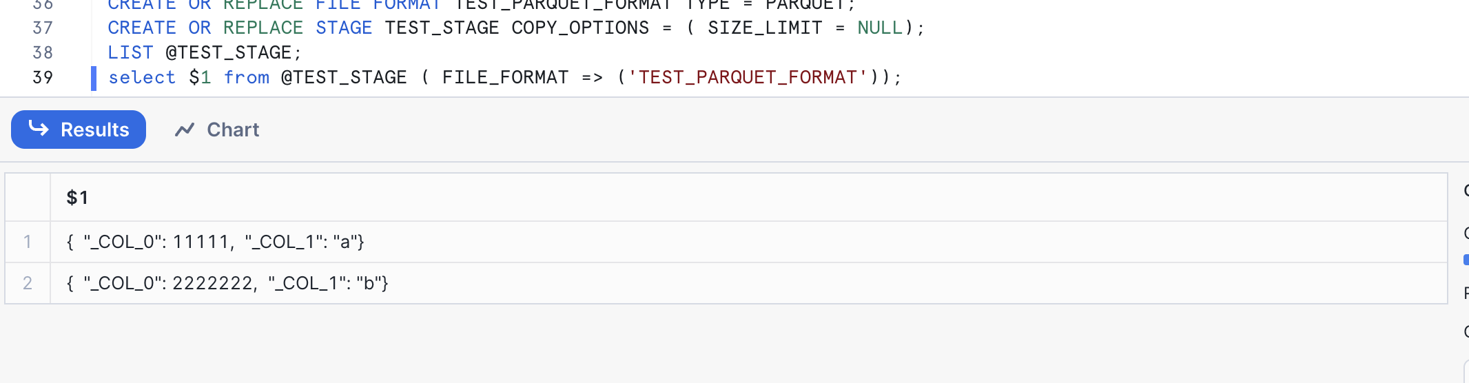Select second result row with 2222222
This screenshot has height=383, width=1469.
pos(227,283)
